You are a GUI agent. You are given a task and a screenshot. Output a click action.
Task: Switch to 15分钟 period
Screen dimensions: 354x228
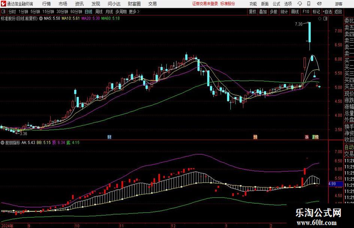48,12
